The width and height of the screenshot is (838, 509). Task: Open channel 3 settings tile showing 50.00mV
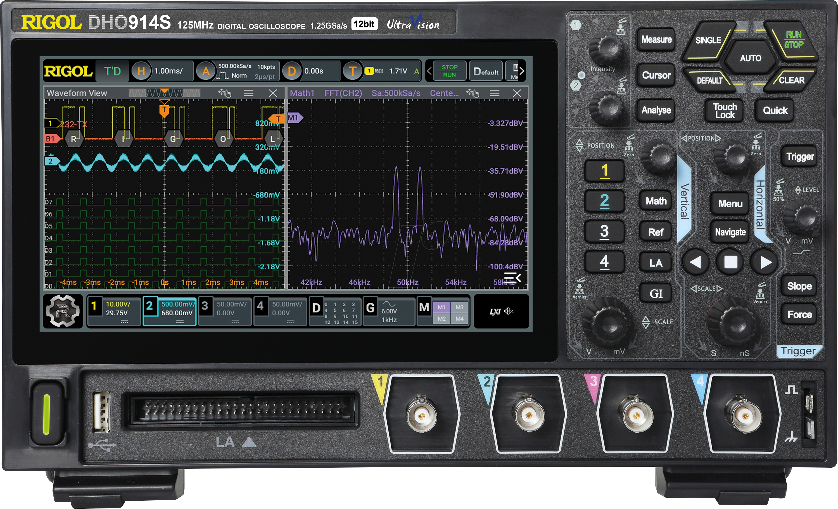(224, 311)
